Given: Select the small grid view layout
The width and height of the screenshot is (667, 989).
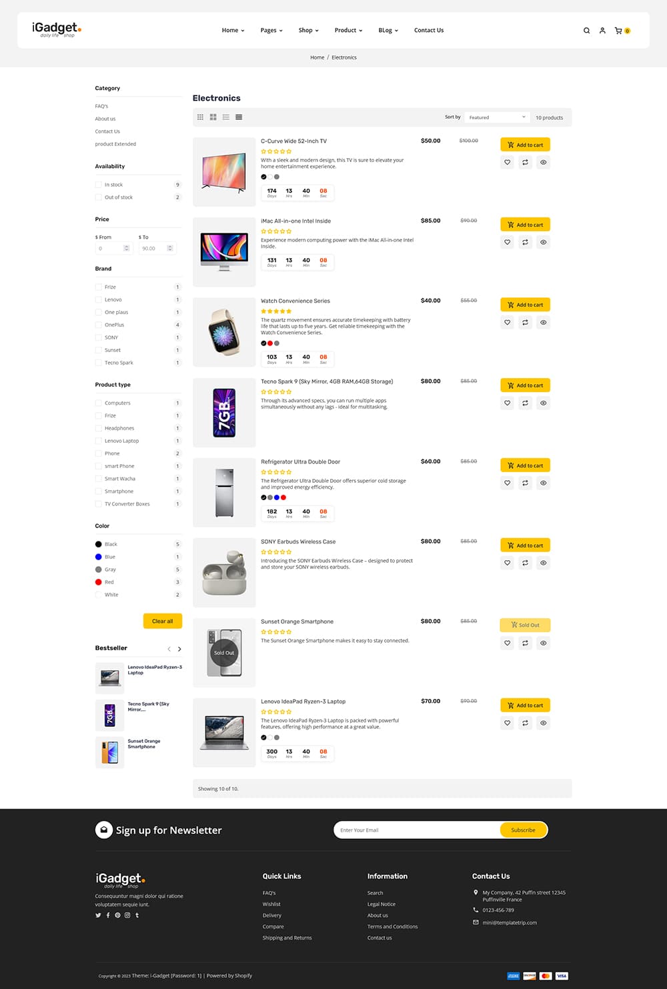Looking at the screenshot, I should pyautogui.click(x=200, y=117).
